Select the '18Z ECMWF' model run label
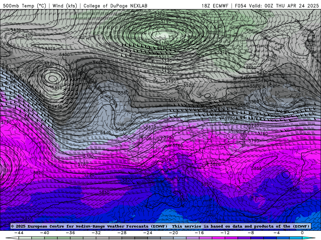Viewport: 321px width, 240px height. 215,6
